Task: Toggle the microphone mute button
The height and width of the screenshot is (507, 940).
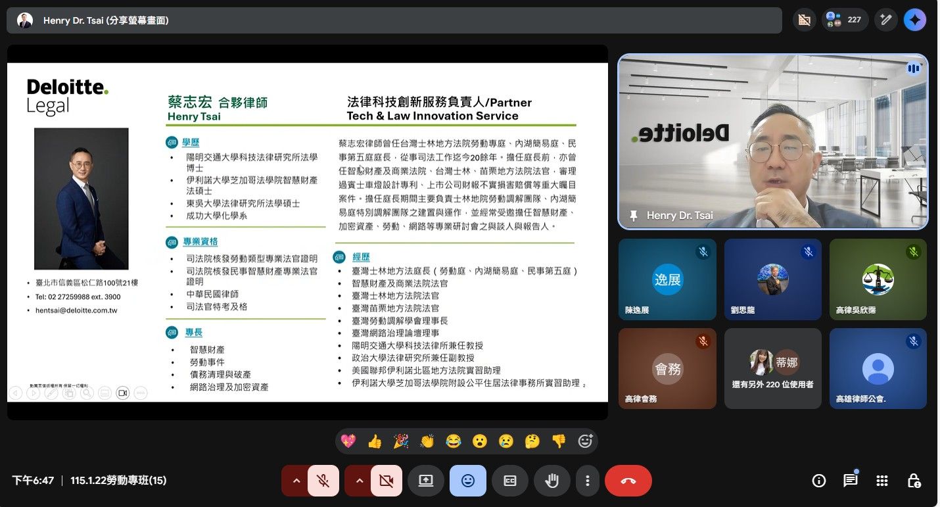Action: (323, 481)
